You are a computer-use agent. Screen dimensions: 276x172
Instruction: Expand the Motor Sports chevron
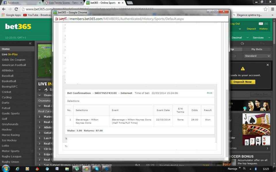32,151
